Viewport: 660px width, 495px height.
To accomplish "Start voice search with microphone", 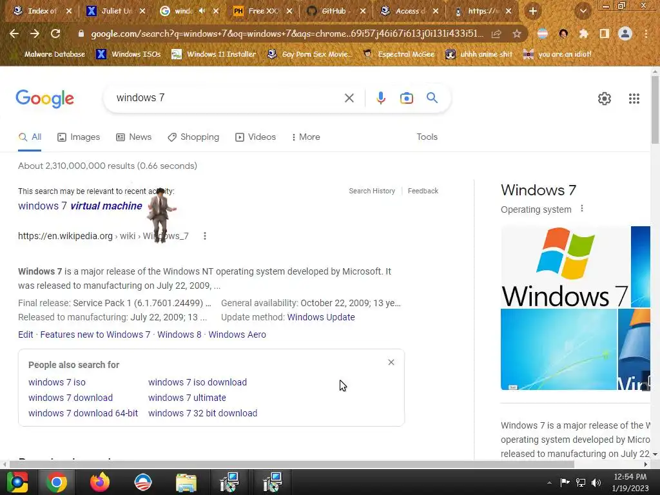I will coord(380,98).
